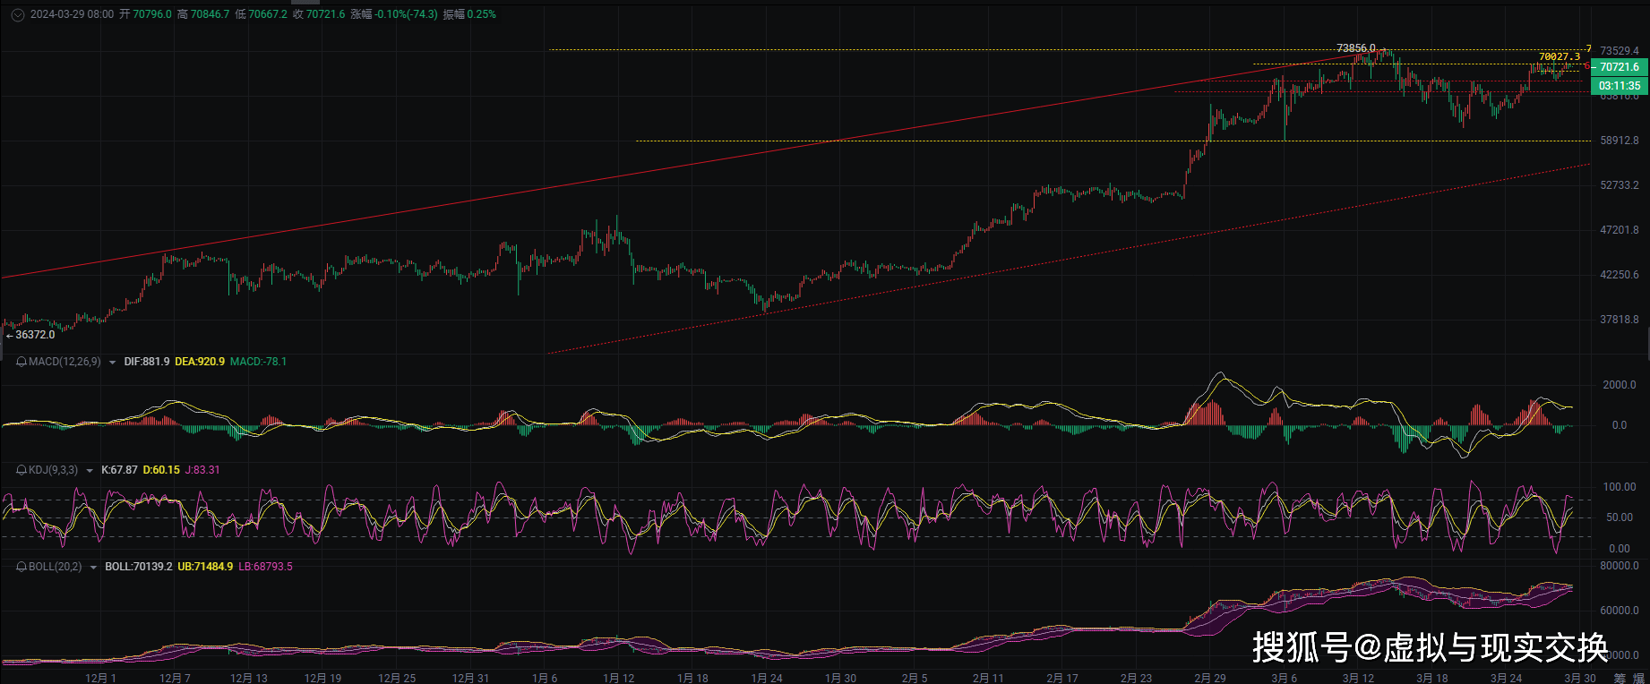1650x684 pixels.
Task: Click the 3月 12 date on time axis
Action: coord(1358,678)
